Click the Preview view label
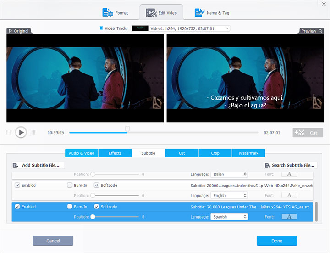Viewport: 330px width, 253px height. 309,31
